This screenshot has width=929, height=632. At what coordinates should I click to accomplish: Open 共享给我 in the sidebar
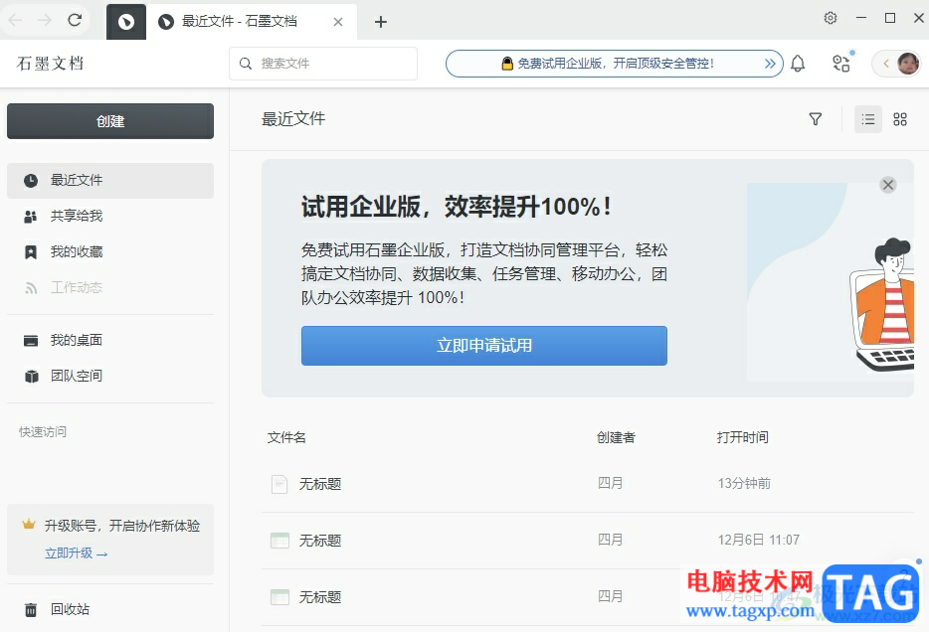click(x=110, y=216)
